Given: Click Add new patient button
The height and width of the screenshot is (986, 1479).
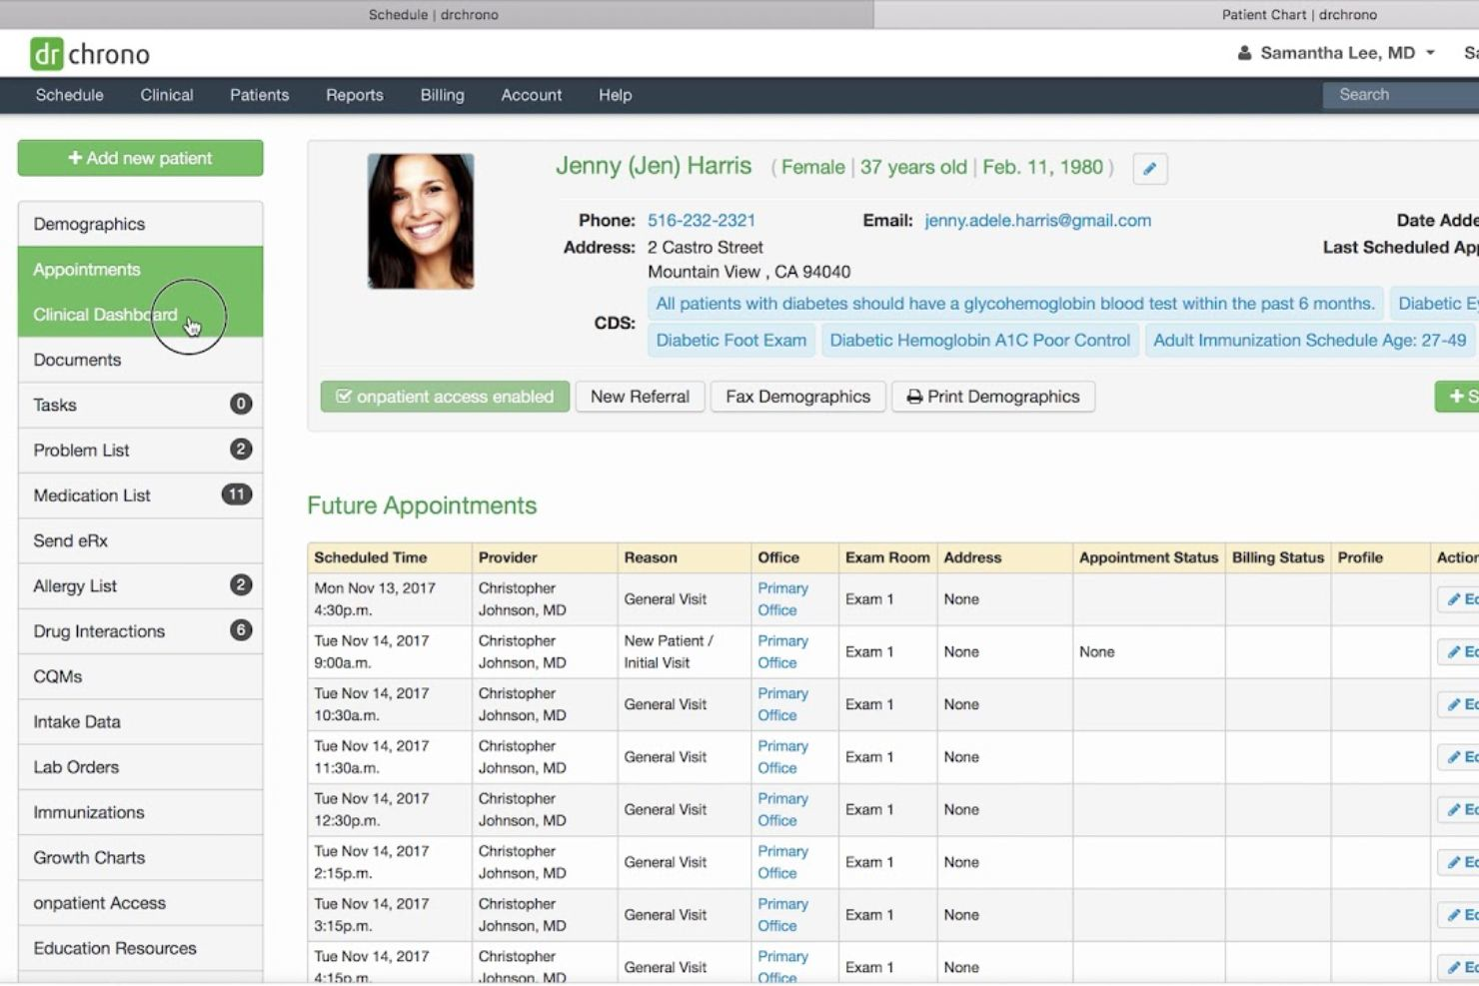Looking at the screenshot, I should point(140,158).
